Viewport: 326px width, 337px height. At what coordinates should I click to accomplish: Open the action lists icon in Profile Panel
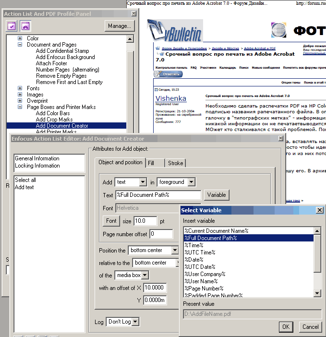(x=12, y=26)
